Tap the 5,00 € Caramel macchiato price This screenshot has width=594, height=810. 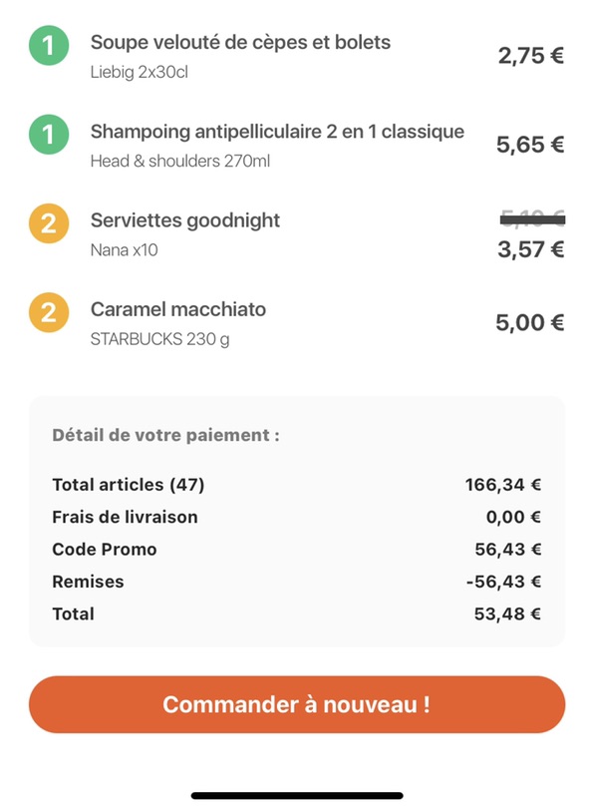click(529, 322)
